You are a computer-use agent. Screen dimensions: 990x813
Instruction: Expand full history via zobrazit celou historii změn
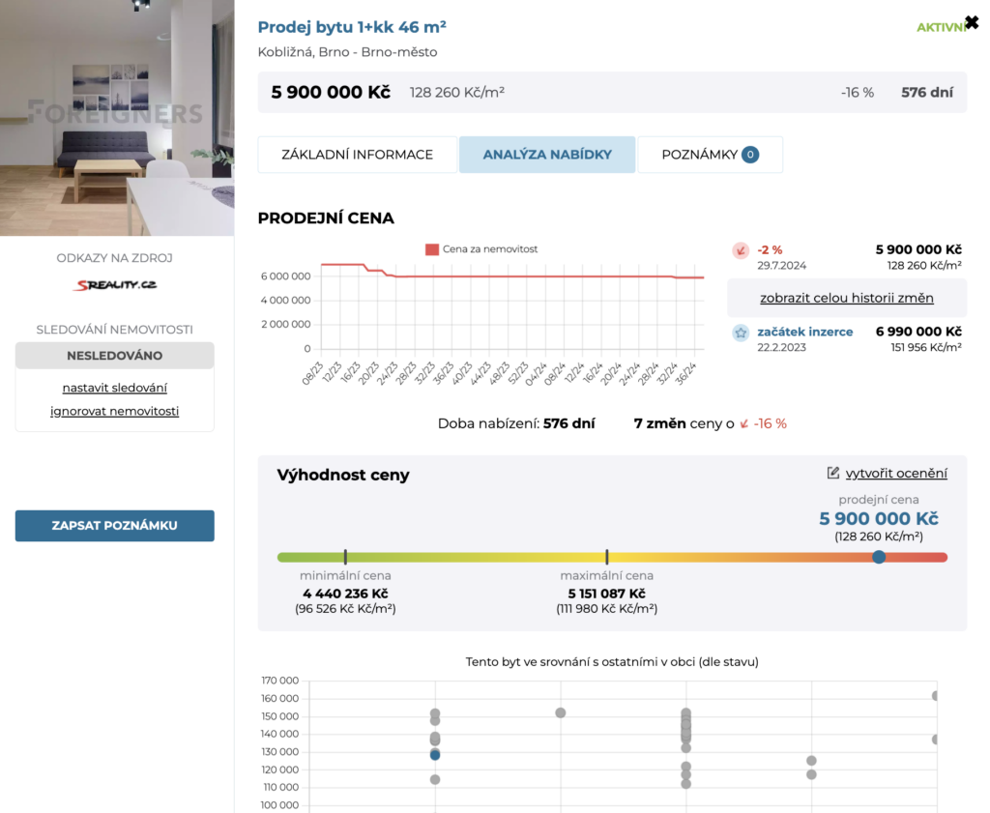pyautogui.click(x=846, y=298)
